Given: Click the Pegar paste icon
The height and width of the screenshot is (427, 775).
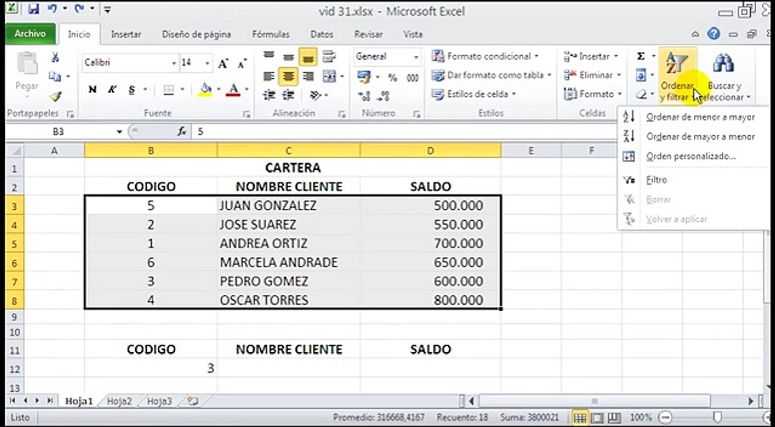Looking at the screenshot, I should coord(27,63).
